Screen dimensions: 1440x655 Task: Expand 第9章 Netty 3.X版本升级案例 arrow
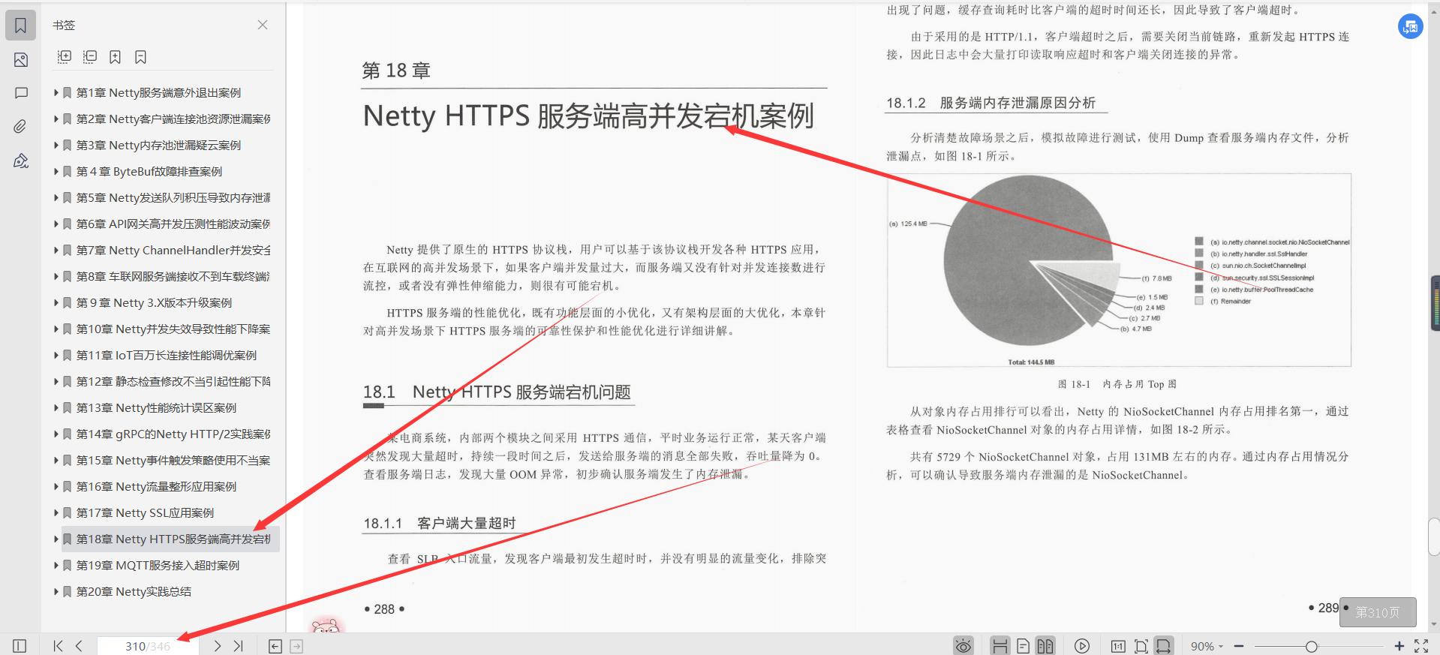pyautogui.click(x=56, y=303)
